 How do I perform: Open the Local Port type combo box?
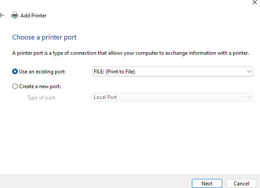click(x=172, y=97)
